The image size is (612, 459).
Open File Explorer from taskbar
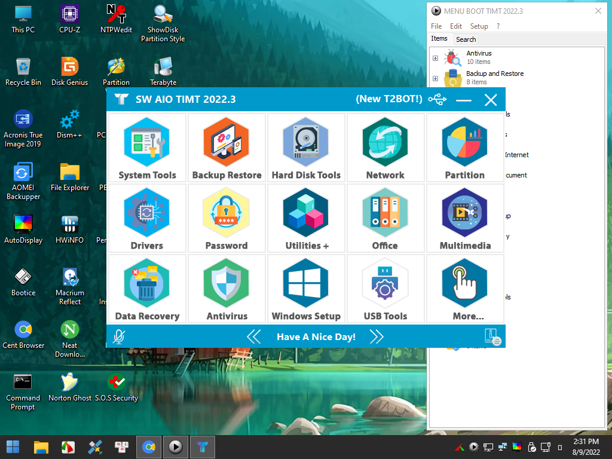[41, 447]
